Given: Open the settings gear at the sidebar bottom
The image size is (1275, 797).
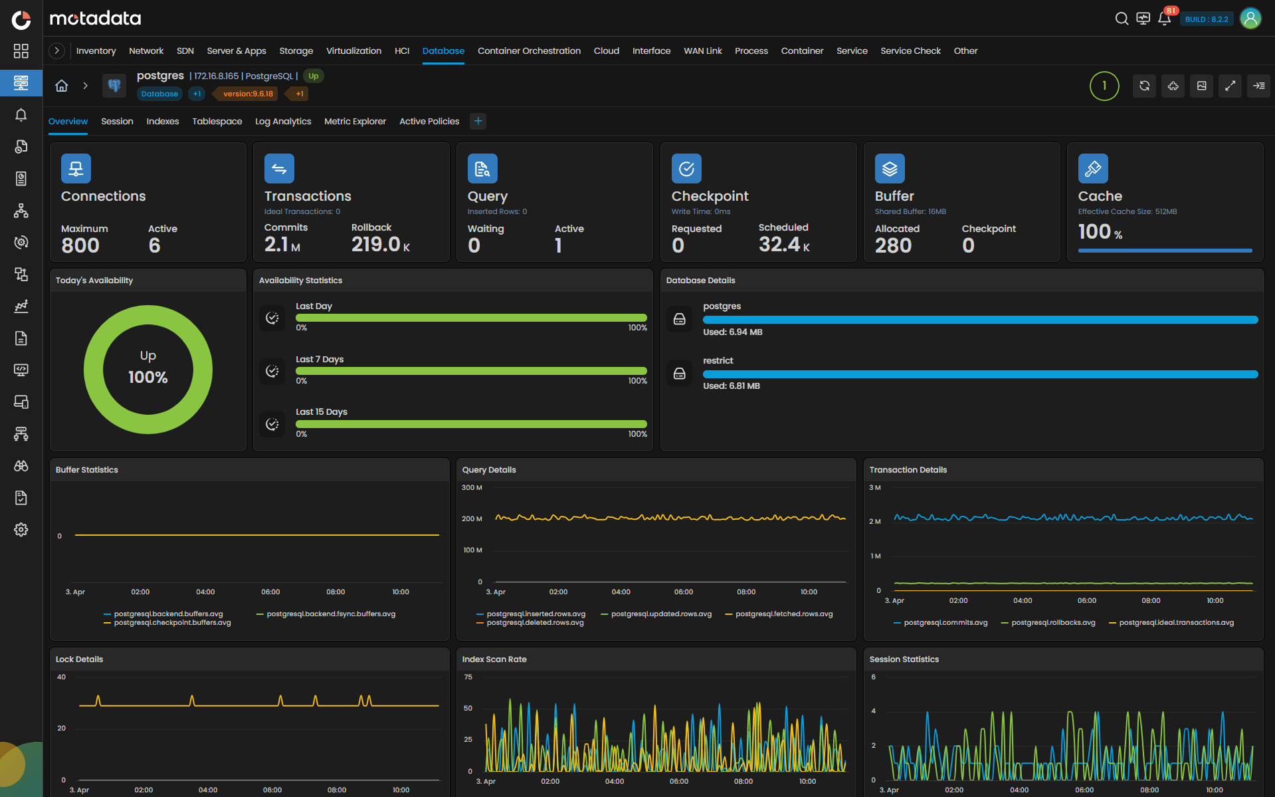Looking at the screenshot, I should click(21, 529).
